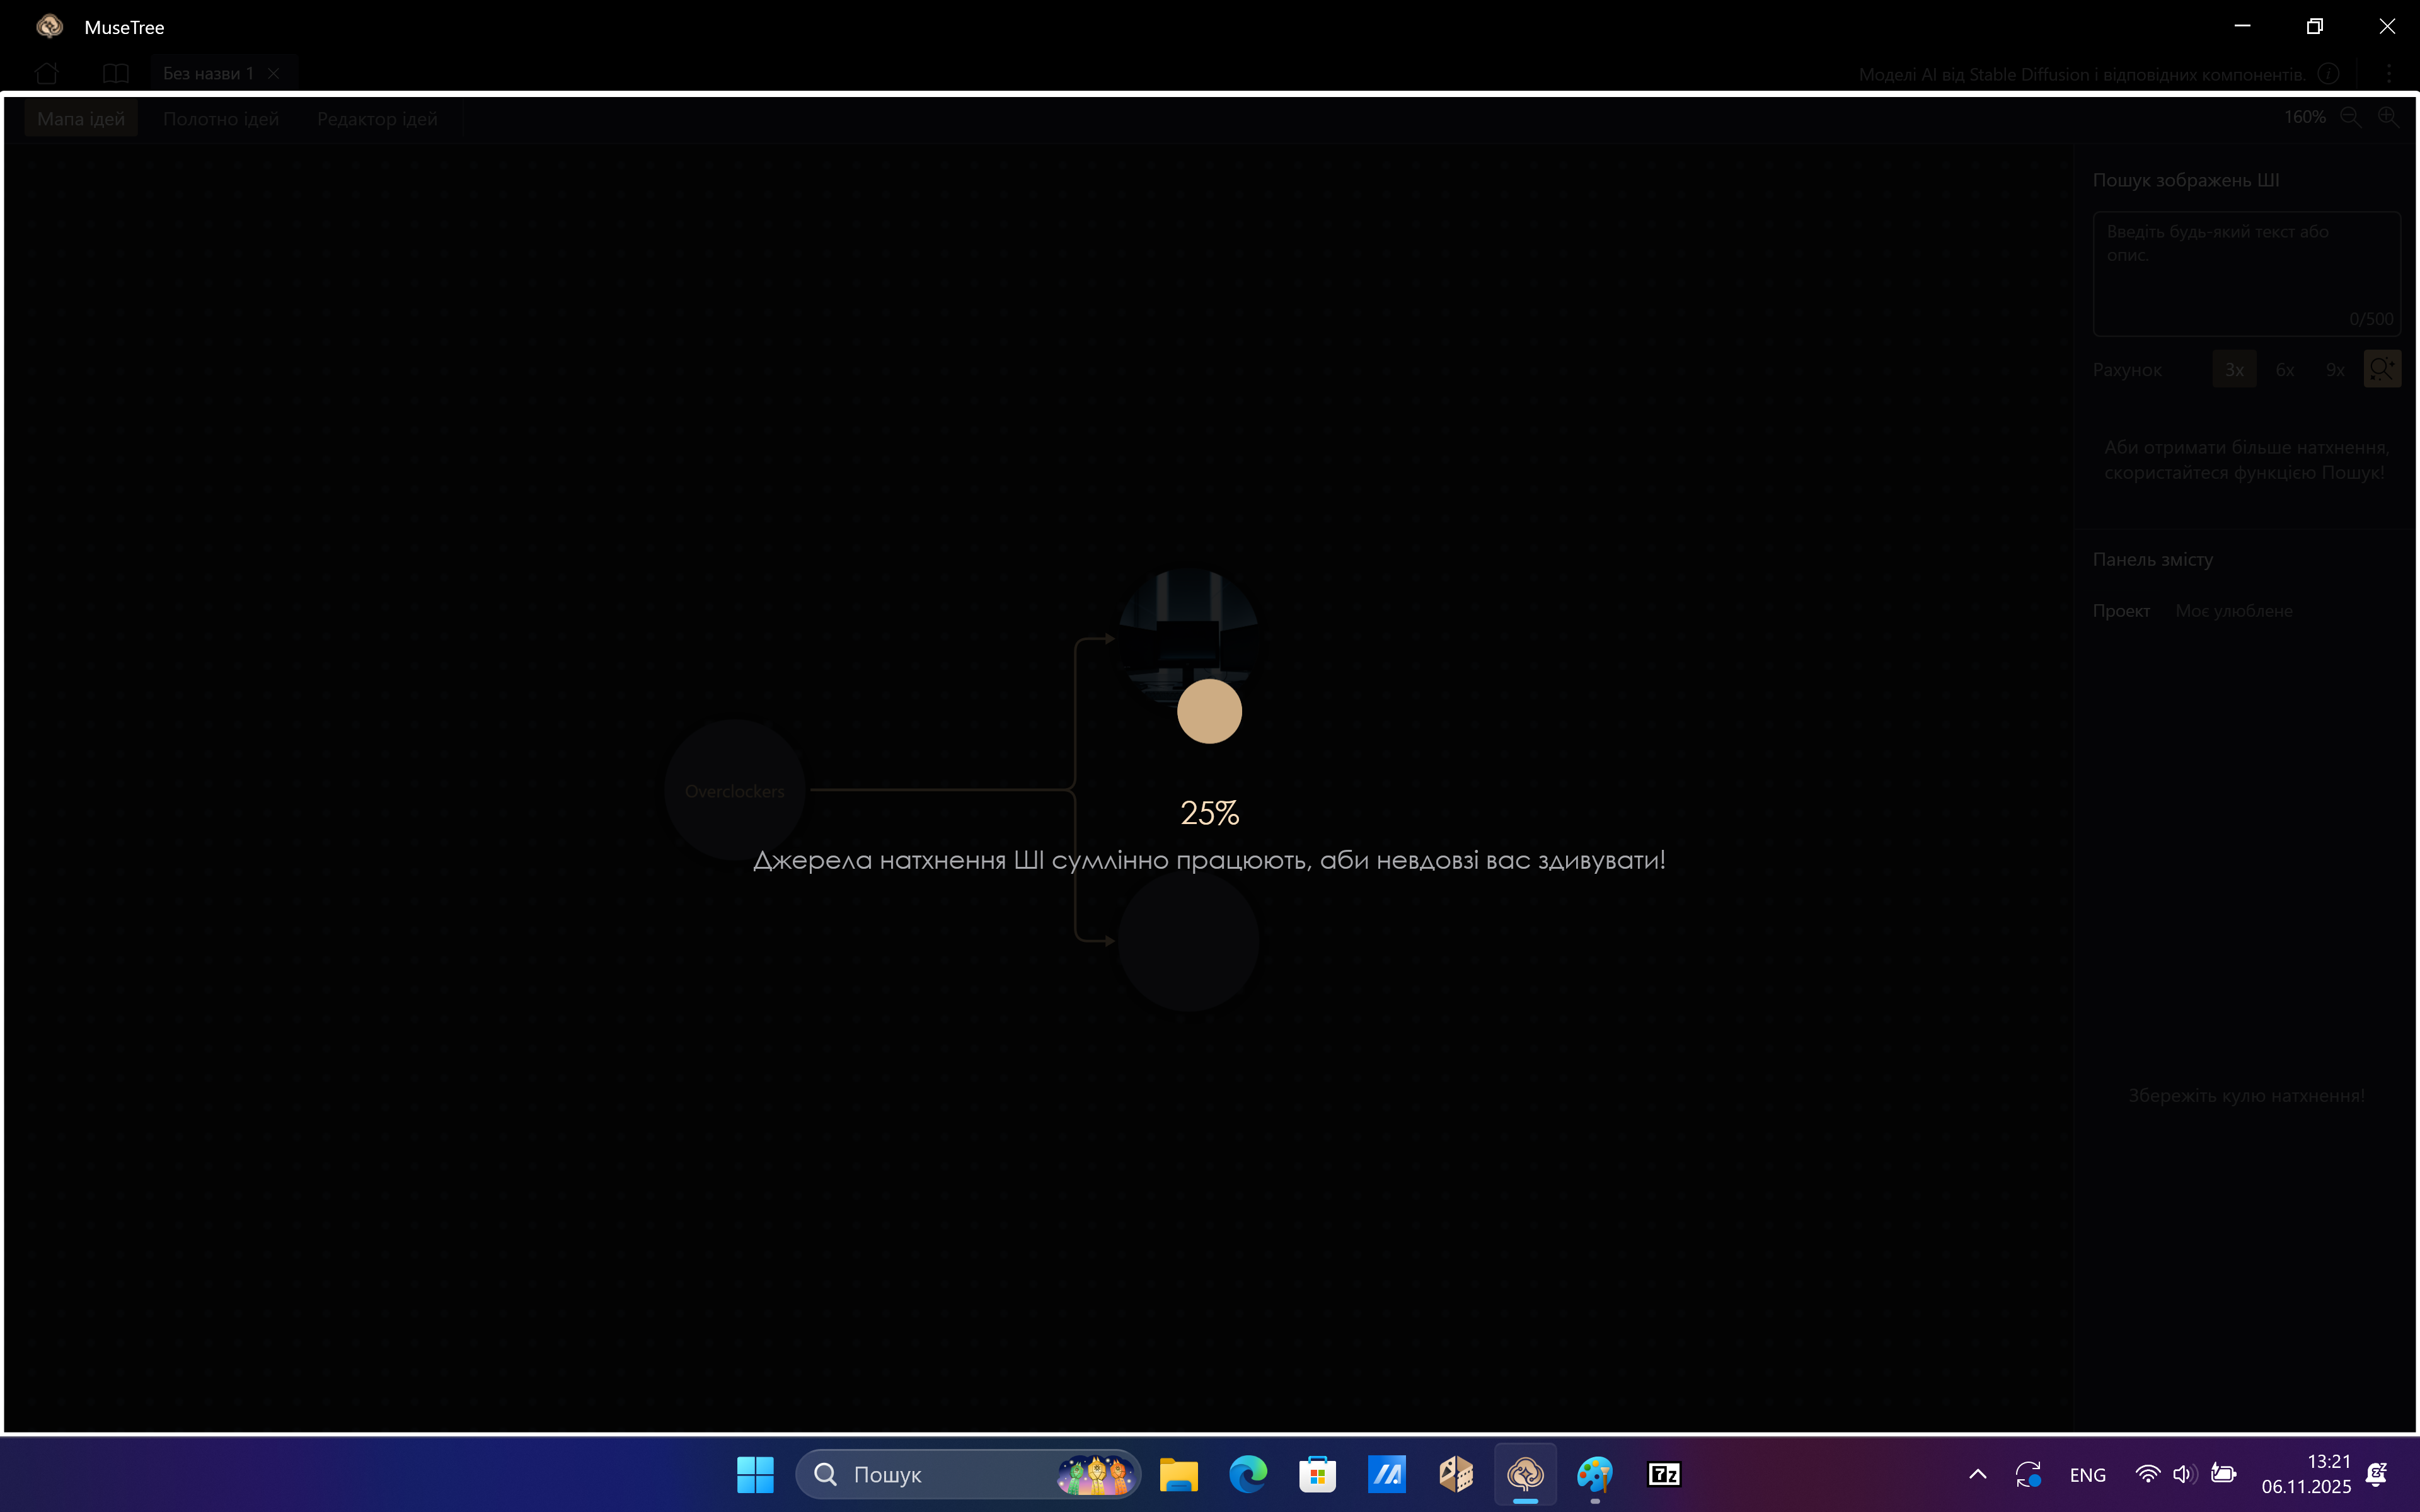Open the 'Редактор ідей' tab

[377, 119]
